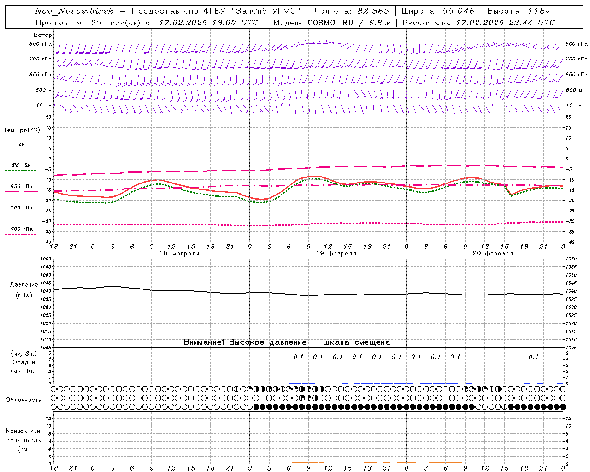Click the Рассчитано: 17.02.2025 22:44 UTC timestamp
590x472 pixels.
tap(478, 23)
